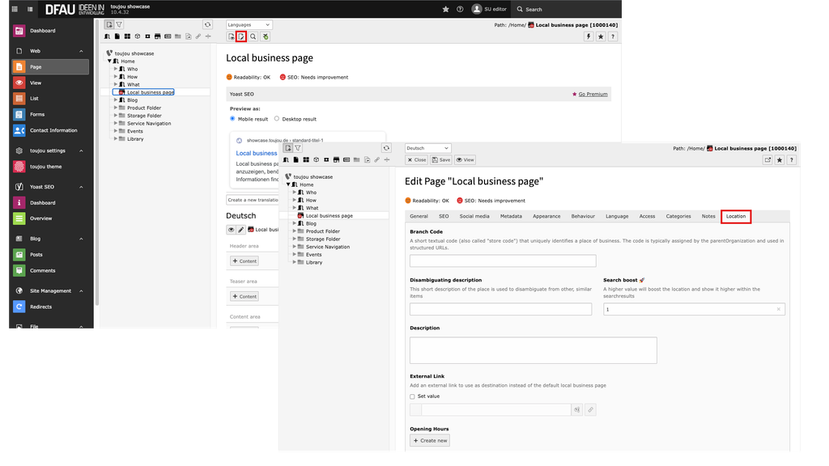Click View button in Edit Page
Screen dimensions: 829x466
click(x=466, y=160)
